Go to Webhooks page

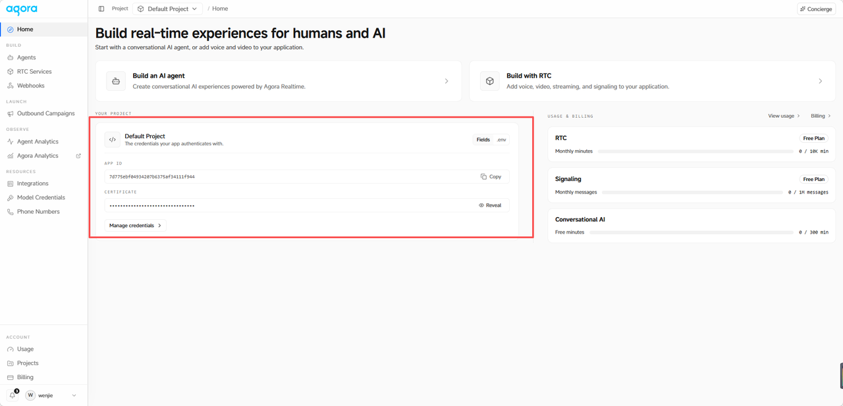[43, 86]
